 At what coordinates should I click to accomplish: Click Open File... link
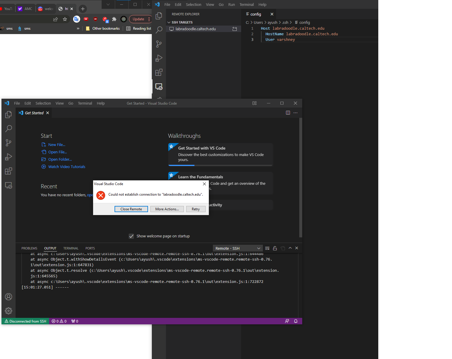coord(58,152)
